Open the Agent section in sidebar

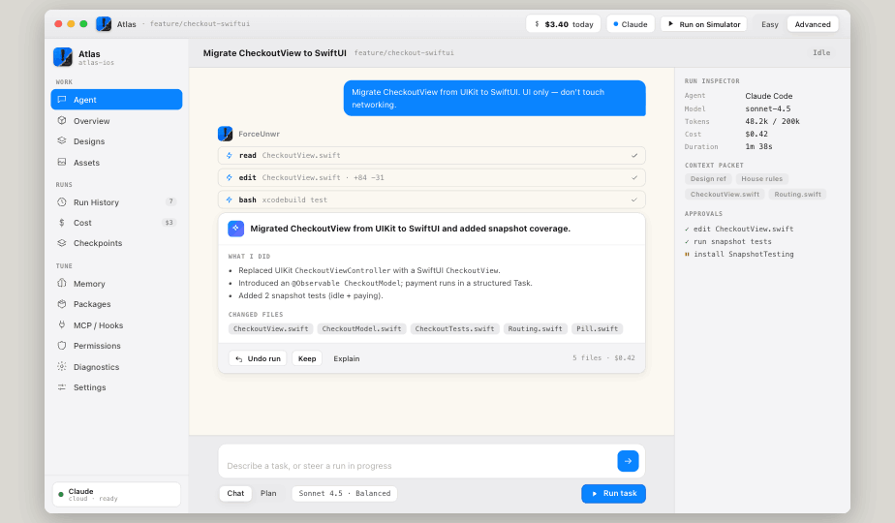pos(116,100)
